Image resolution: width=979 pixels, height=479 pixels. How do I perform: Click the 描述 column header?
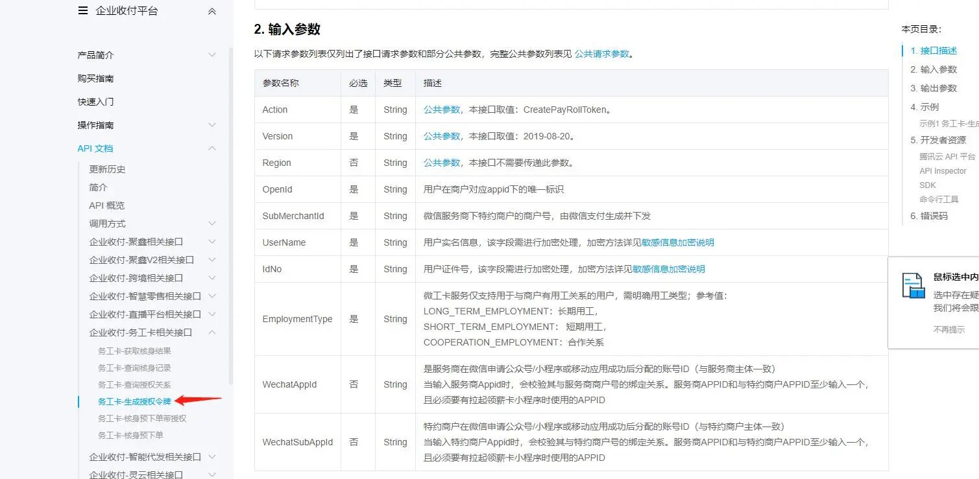652,83
